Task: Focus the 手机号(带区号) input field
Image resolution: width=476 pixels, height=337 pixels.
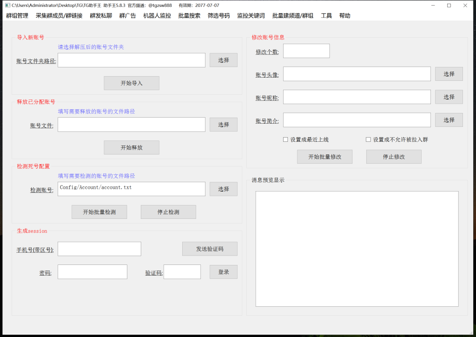Action: point(99,249)
